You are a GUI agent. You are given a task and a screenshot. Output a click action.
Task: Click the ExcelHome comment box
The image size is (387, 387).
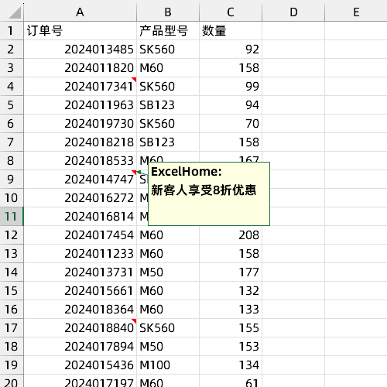point(209,193)
